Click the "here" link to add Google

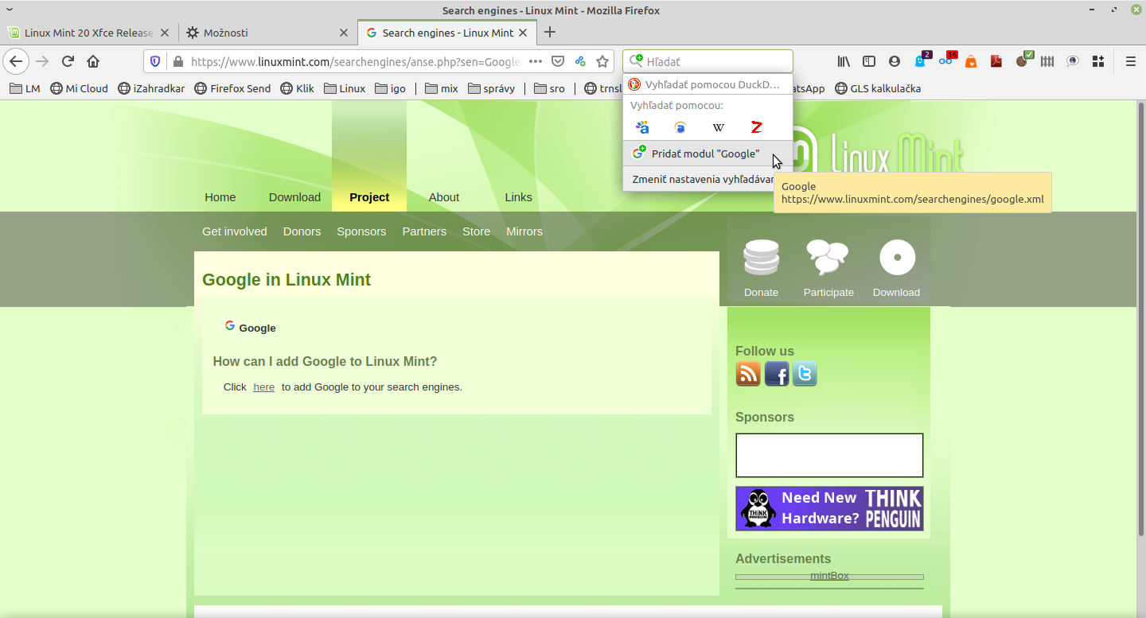(263, 387)
